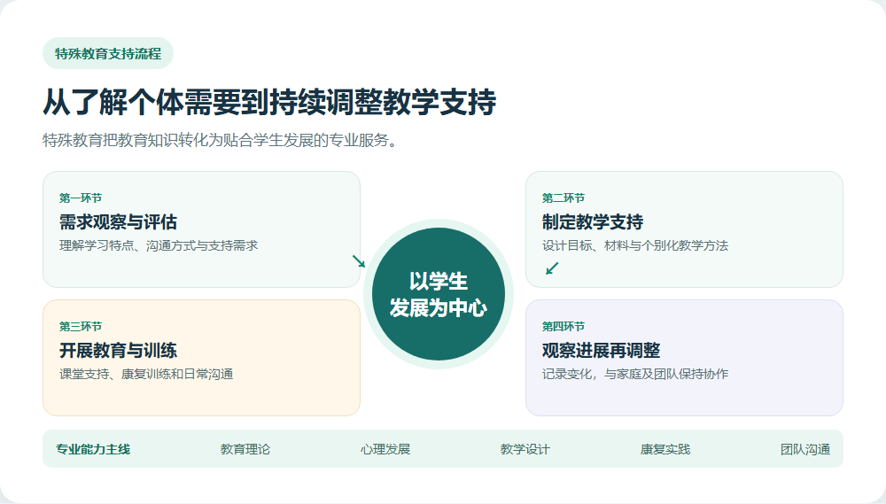Click the 第三环节 label
The height and width of the screenshot is (504, 886).
(81, 326)
